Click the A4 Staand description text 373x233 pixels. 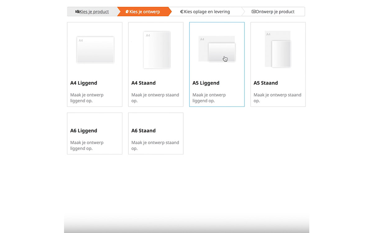point(155,98)
